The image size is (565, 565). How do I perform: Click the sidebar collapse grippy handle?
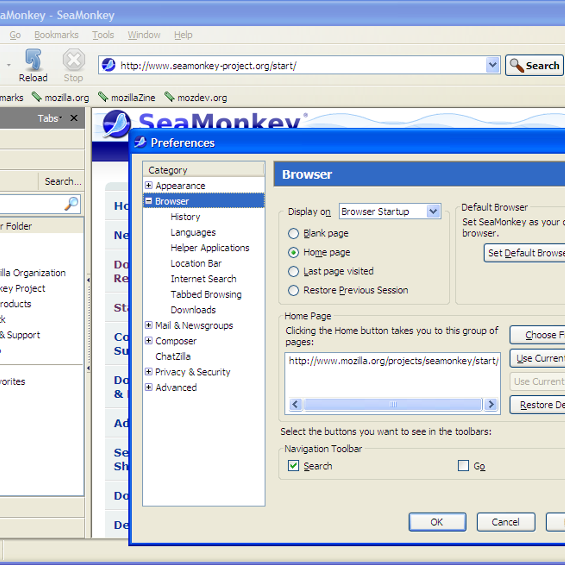pyautogui.click(x=88, y=324)
